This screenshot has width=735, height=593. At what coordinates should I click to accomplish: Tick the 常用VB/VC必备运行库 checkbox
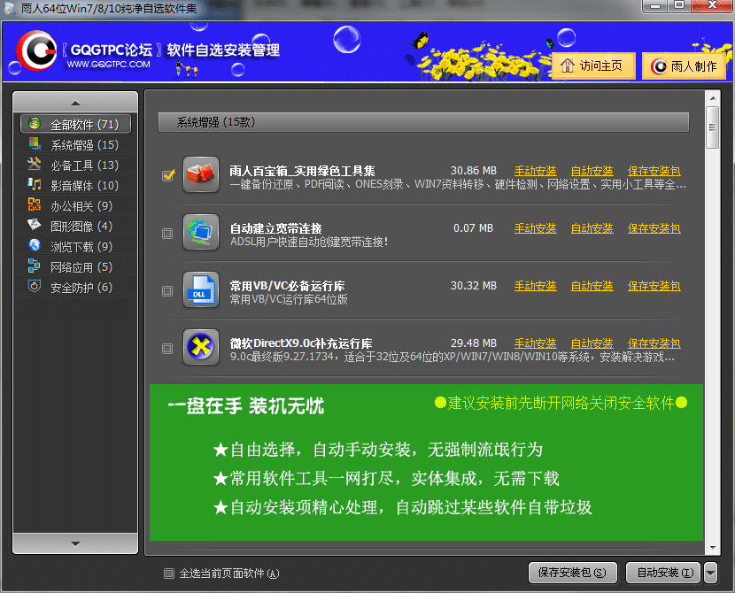coord(167,291)
